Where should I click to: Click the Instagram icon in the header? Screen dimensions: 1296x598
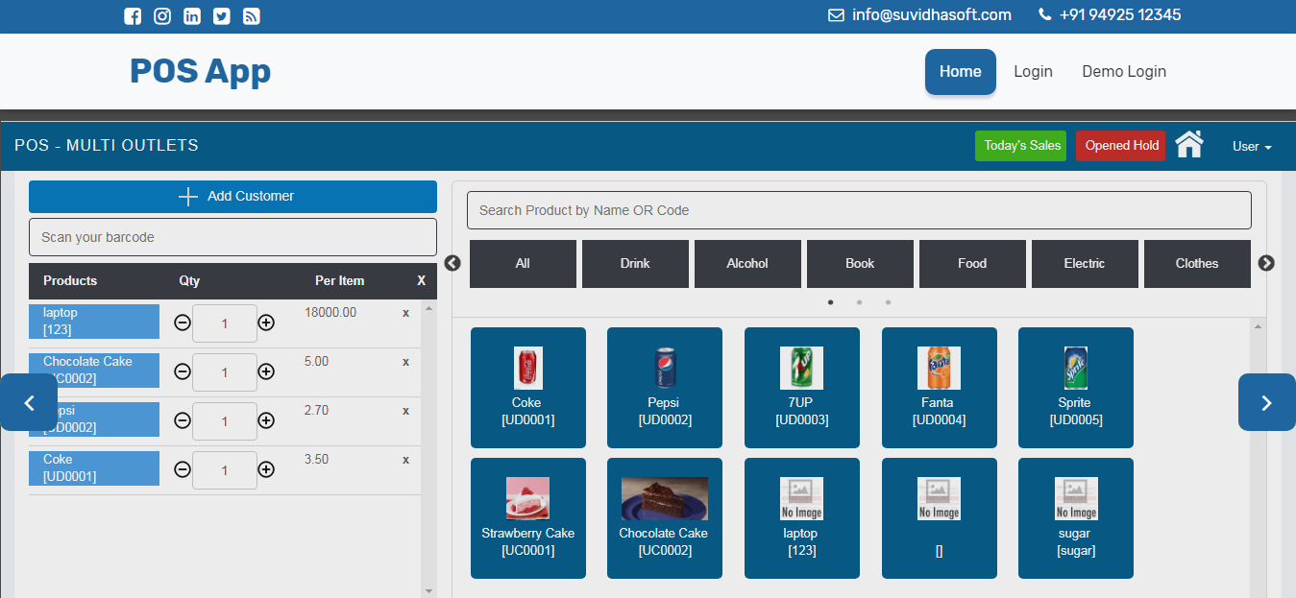pos(161,15)
